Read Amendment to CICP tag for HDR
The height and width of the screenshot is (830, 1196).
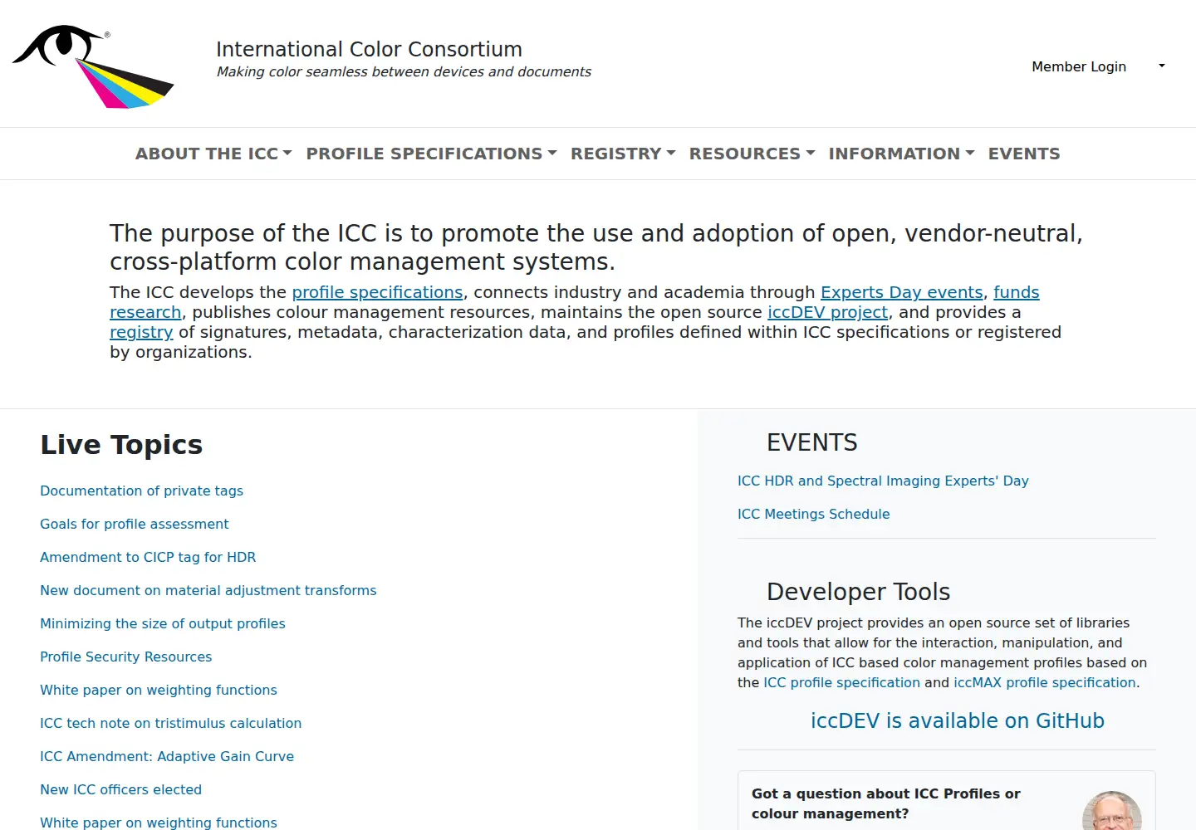tap(148, 557)
